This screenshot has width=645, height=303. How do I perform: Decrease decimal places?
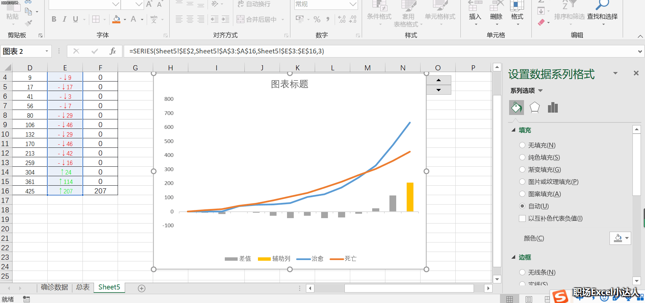(x=353, y=19)
